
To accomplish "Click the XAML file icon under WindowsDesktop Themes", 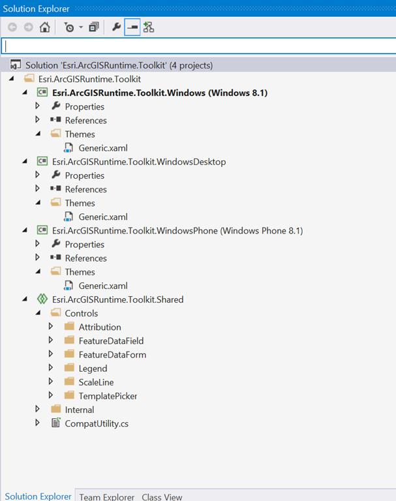I will point(69,217).
